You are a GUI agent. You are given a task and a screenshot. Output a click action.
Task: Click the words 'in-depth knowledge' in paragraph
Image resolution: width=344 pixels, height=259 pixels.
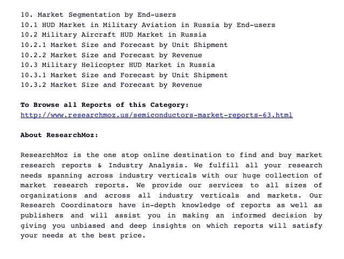(x=181, y=206)
